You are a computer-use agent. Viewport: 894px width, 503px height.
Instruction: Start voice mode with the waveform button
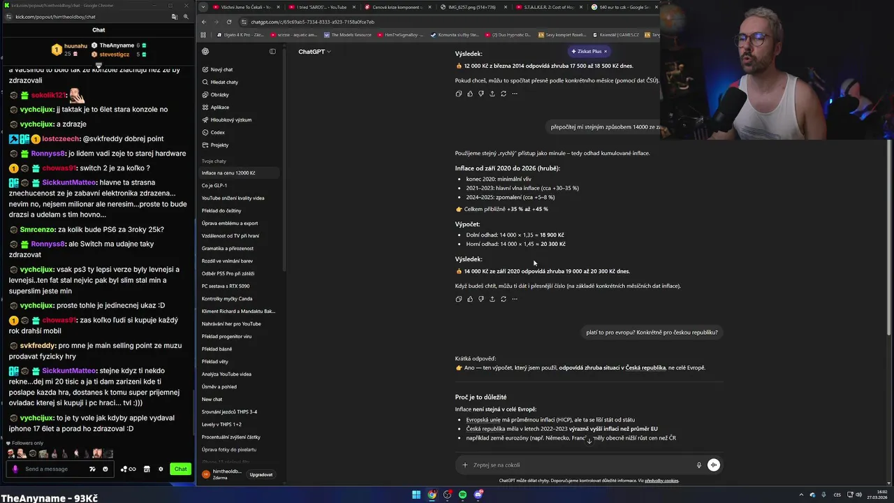[713, 465]
